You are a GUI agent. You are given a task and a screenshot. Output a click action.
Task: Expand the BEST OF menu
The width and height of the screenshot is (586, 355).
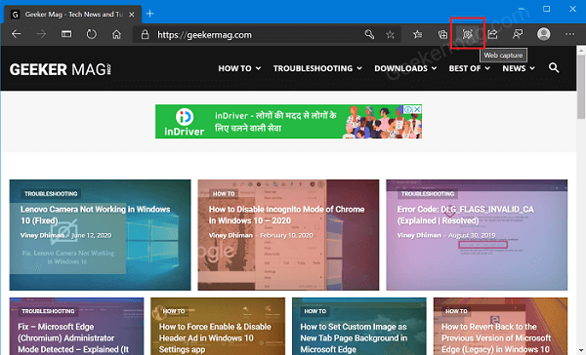470,68
